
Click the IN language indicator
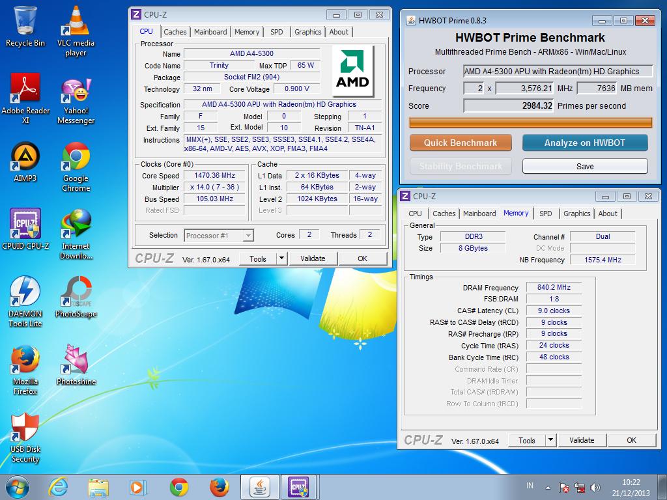coord(530,486)
